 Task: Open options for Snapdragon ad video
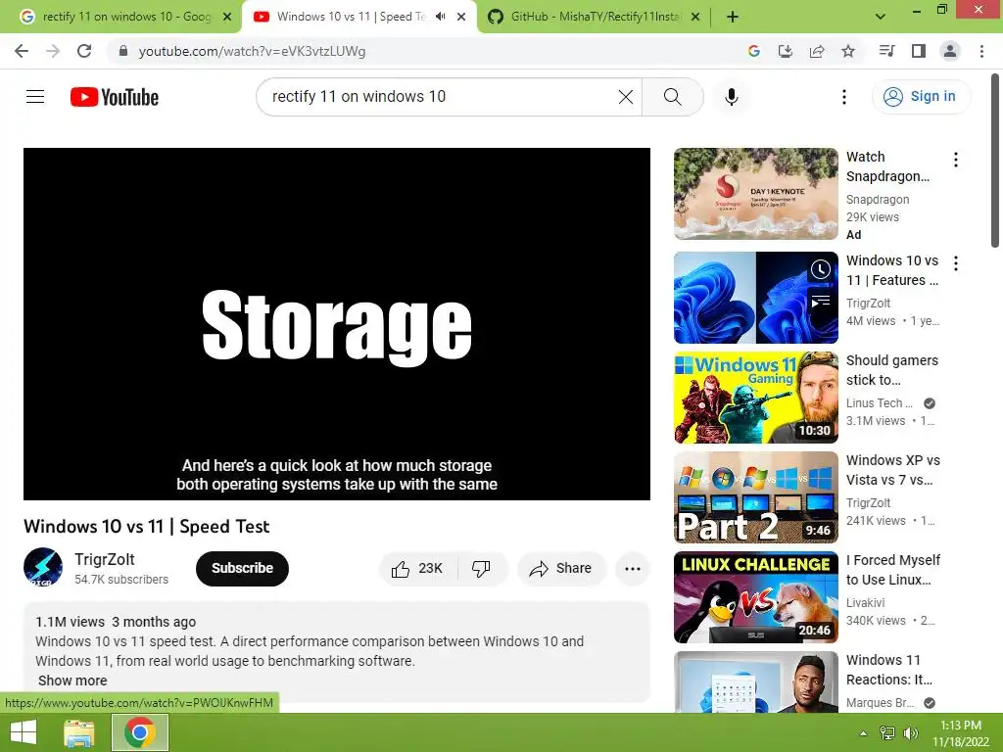(x=956, y=160)
